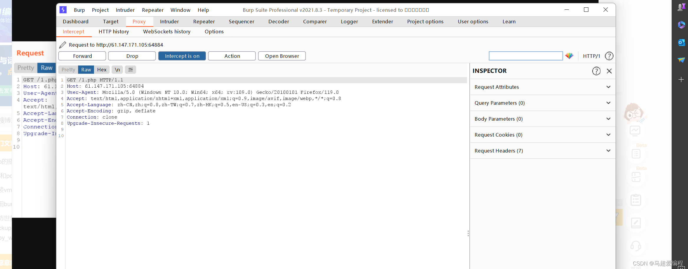
Task: Toggle the Intercept is on button
Action: click(x=182, y=56)
